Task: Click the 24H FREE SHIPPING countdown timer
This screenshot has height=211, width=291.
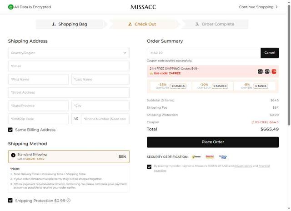Action: click(267, 71)
